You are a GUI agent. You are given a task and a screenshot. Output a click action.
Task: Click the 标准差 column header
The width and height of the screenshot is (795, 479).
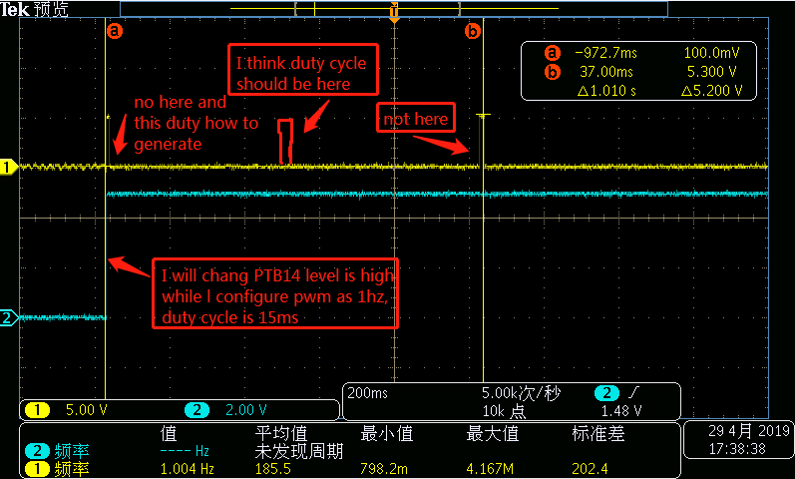598,434
